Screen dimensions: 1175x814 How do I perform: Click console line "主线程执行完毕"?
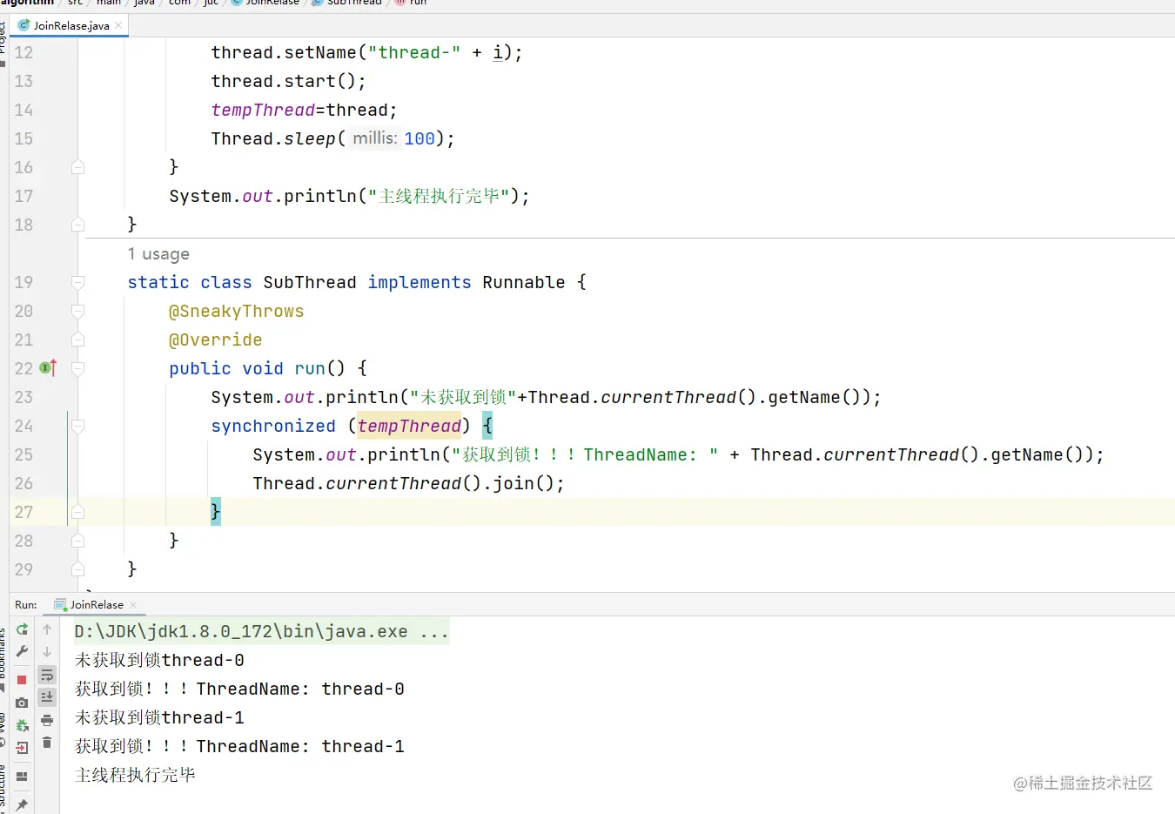click(x=135, y=775)
